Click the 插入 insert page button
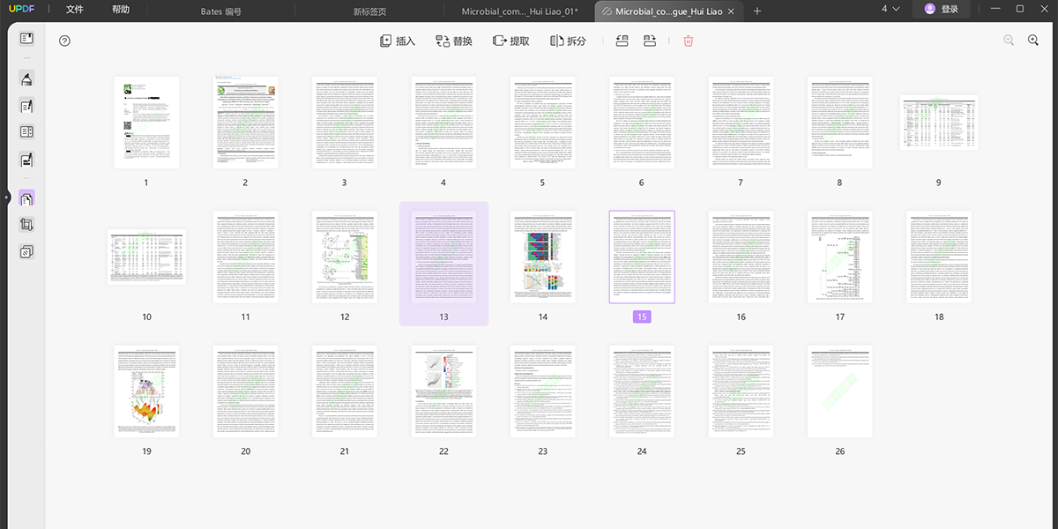 coord(398,41)
